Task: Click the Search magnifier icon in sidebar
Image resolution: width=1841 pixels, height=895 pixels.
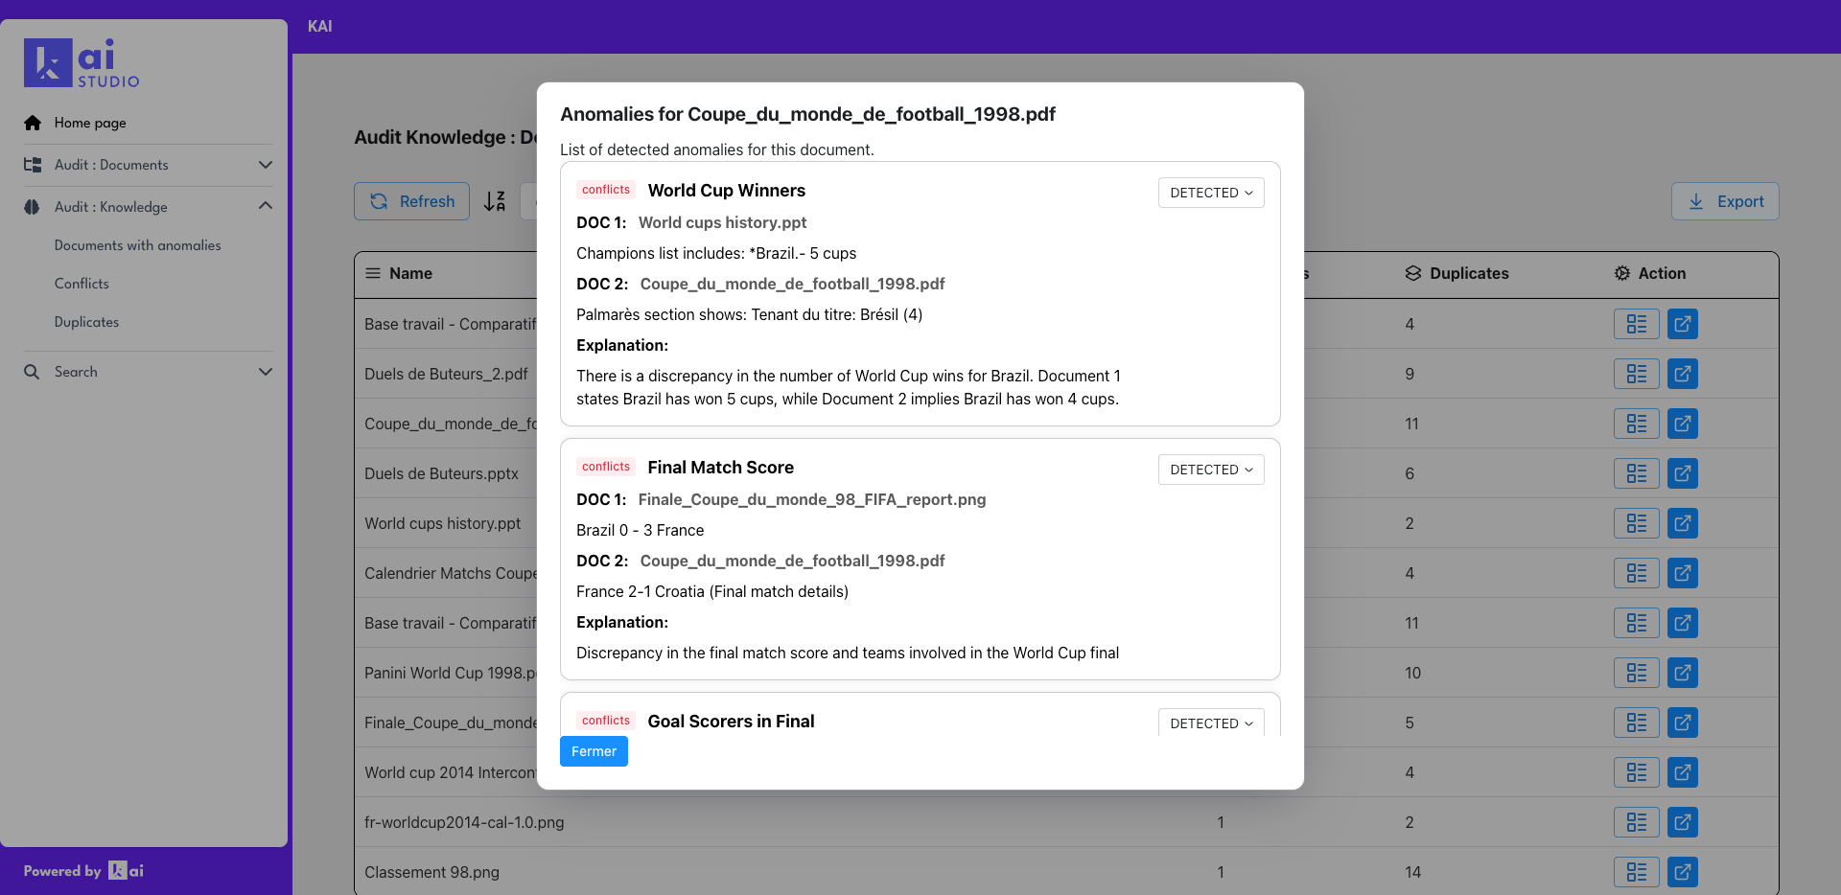Action: pyautogui.click(x=33, y=372)
